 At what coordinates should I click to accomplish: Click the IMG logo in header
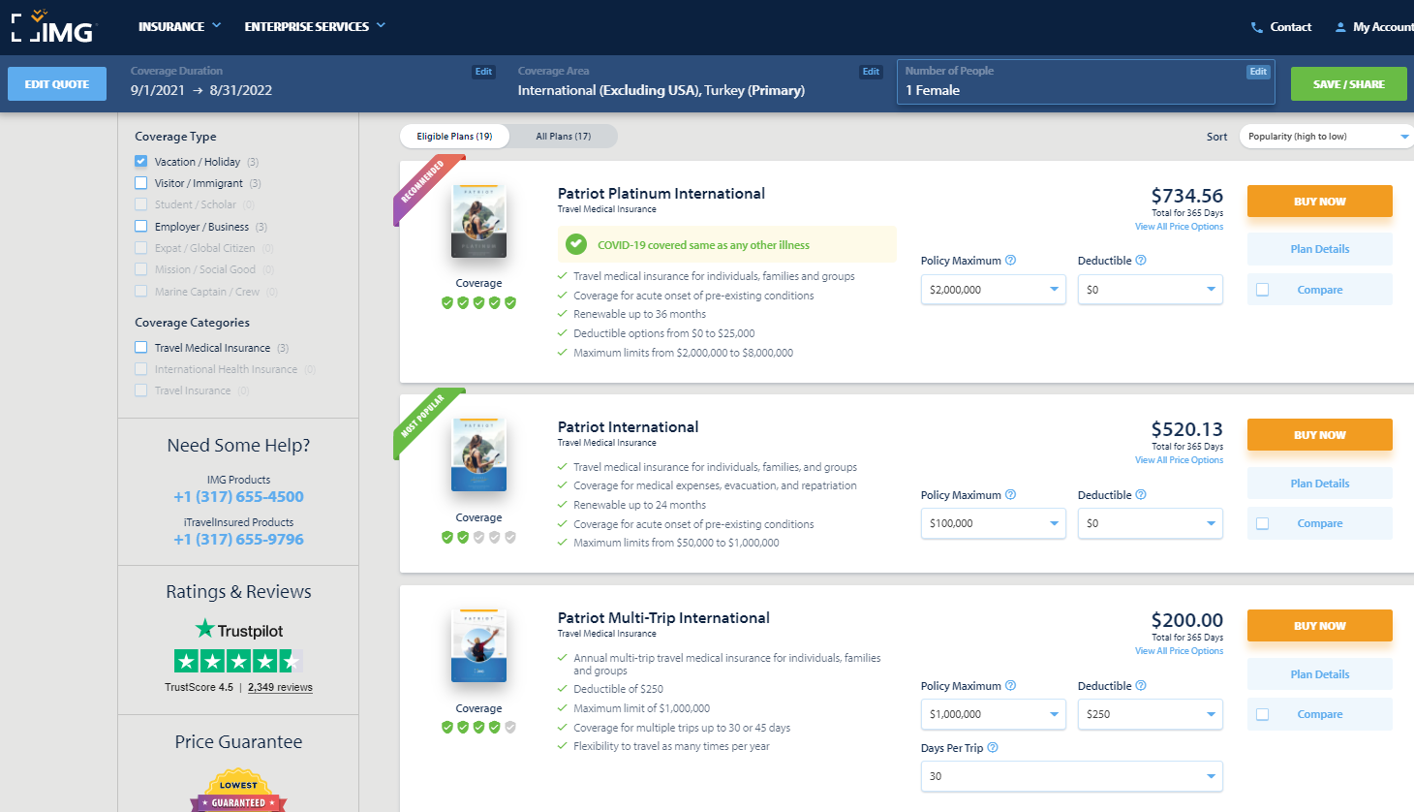[53, 27]
